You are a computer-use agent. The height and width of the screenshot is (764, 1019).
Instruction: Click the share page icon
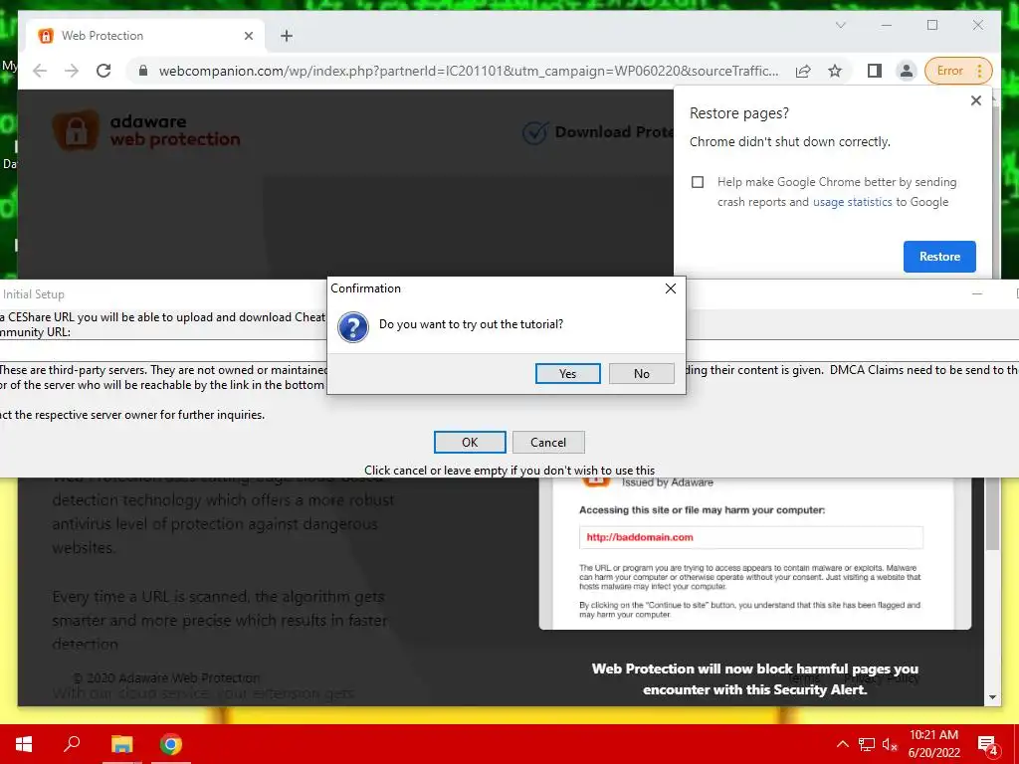803,71
